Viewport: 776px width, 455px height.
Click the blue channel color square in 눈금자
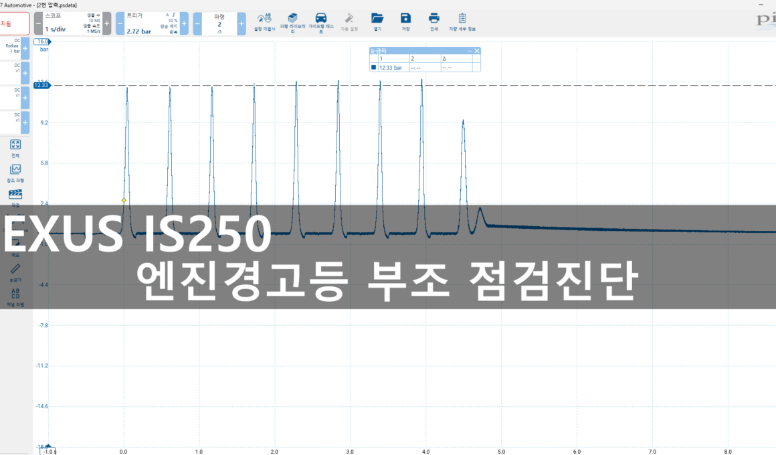373,68
